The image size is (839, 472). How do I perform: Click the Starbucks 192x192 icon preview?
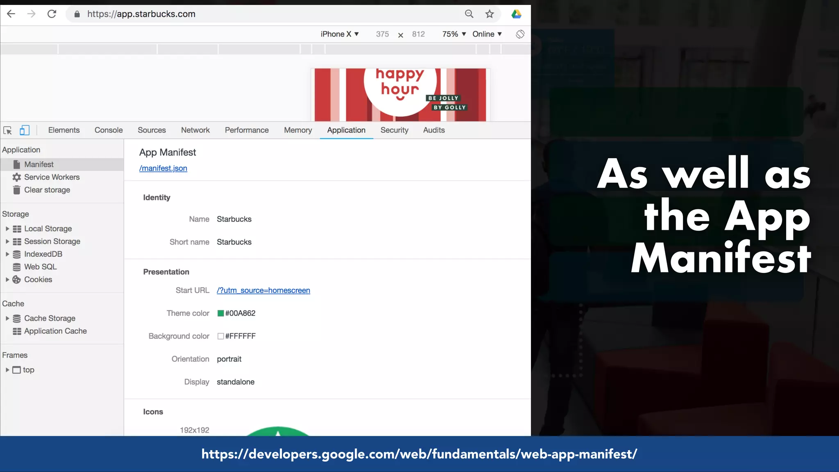tap(278, 431)
